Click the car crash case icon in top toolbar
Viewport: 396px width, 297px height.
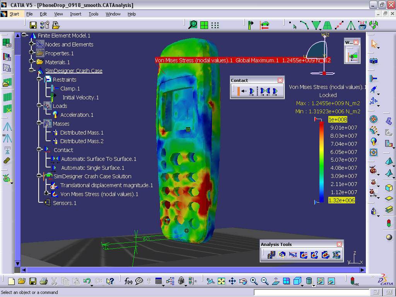264,25
